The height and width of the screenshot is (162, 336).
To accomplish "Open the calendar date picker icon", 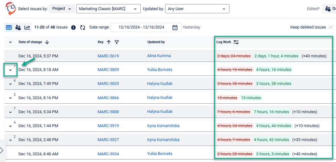I will point(175,28).
